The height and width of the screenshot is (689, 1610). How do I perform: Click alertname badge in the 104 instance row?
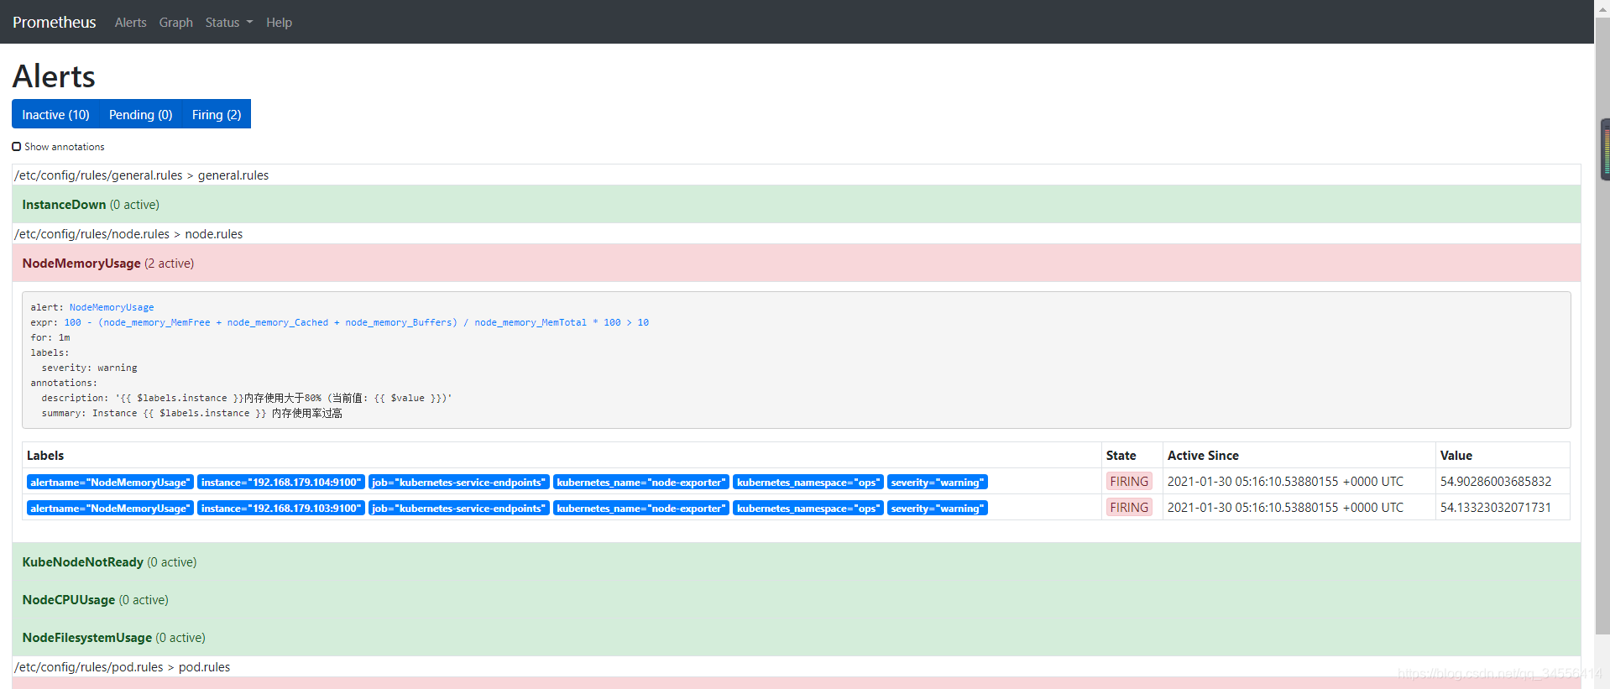click(110, 482)
